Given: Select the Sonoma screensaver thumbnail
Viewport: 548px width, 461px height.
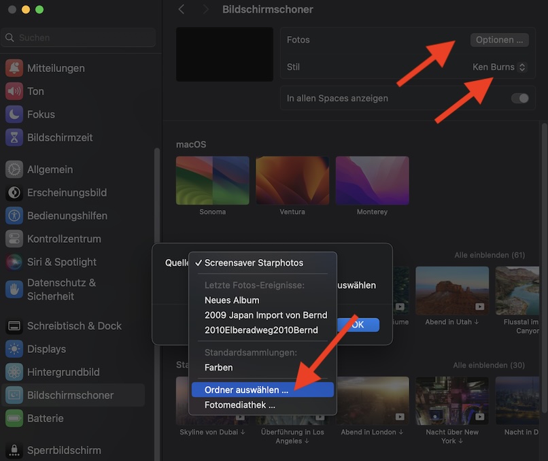Looking at the screenshot, I should 212,181.
